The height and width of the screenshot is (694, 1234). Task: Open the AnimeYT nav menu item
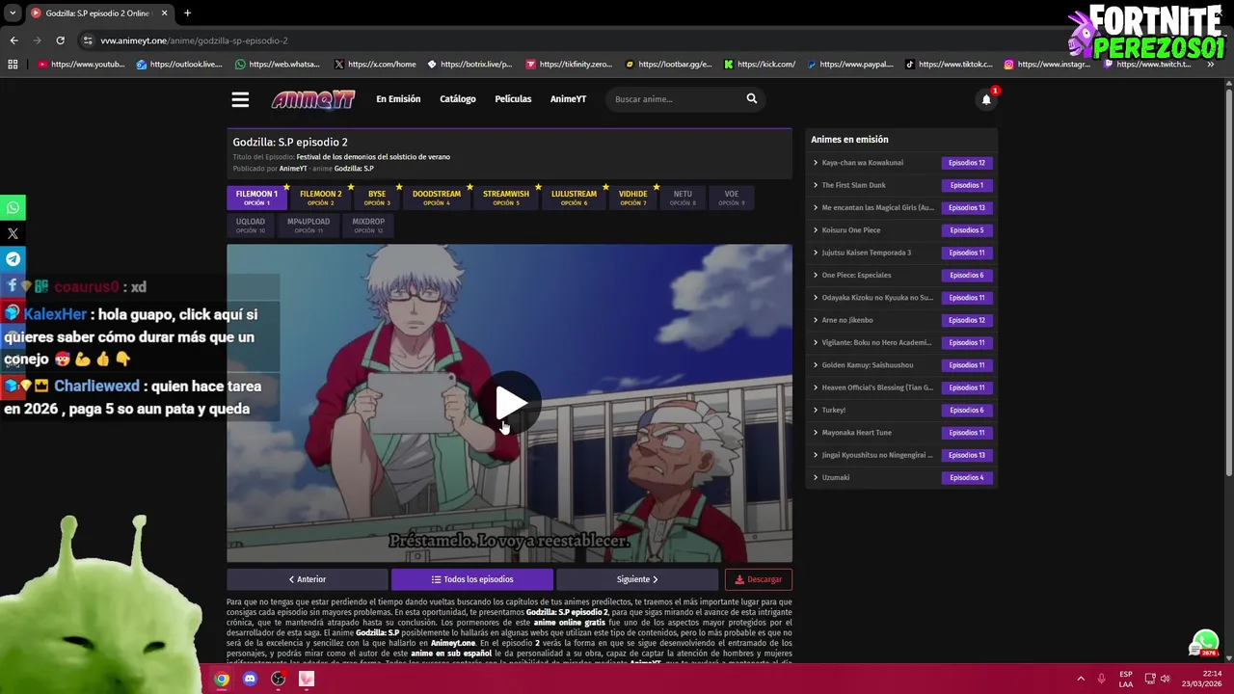tap(568, 98)
